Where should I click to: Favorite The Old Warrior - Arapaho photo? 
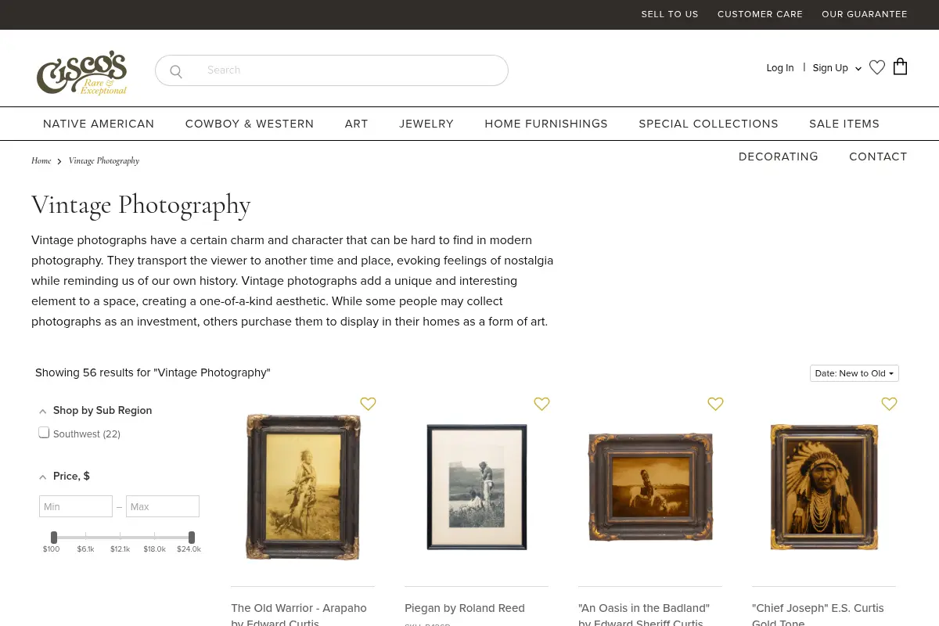369,404
